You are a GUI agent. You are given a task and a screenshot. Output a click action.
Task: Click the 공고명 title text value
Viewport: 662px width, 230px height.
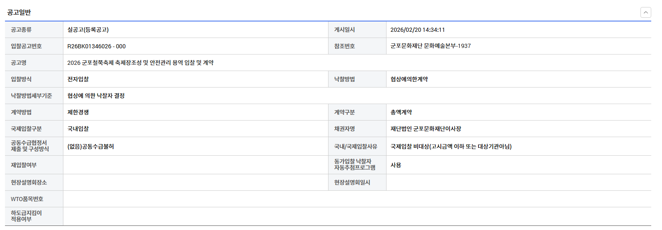140,63
